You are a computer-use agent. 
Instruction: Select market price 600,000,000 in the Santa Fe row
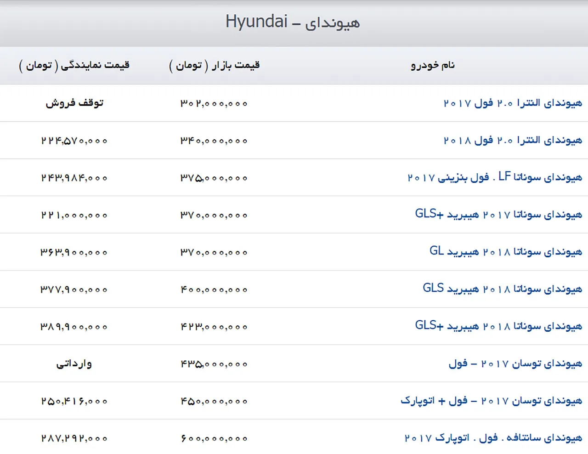click(x=214, y=439)
